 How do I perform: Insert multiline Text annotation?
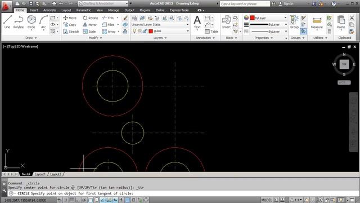(x=197, y=22)
